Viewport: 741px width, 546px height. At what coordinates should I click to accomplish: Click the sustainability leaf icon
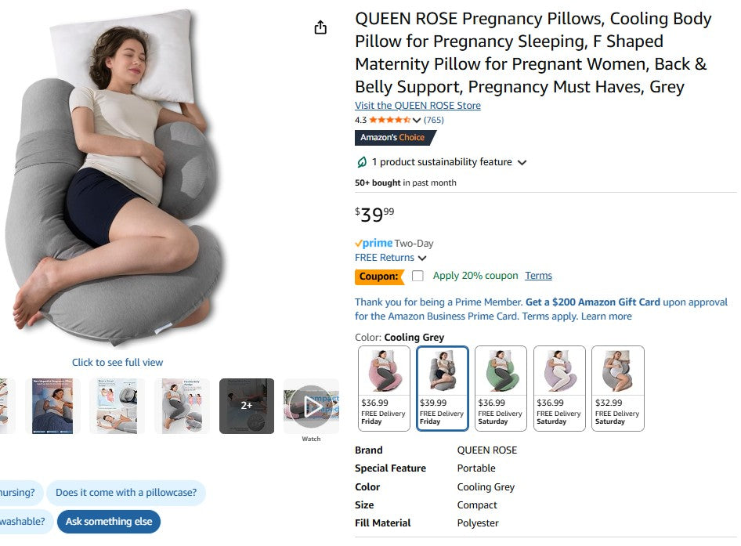pyautogui.click(x=361, y=162)
